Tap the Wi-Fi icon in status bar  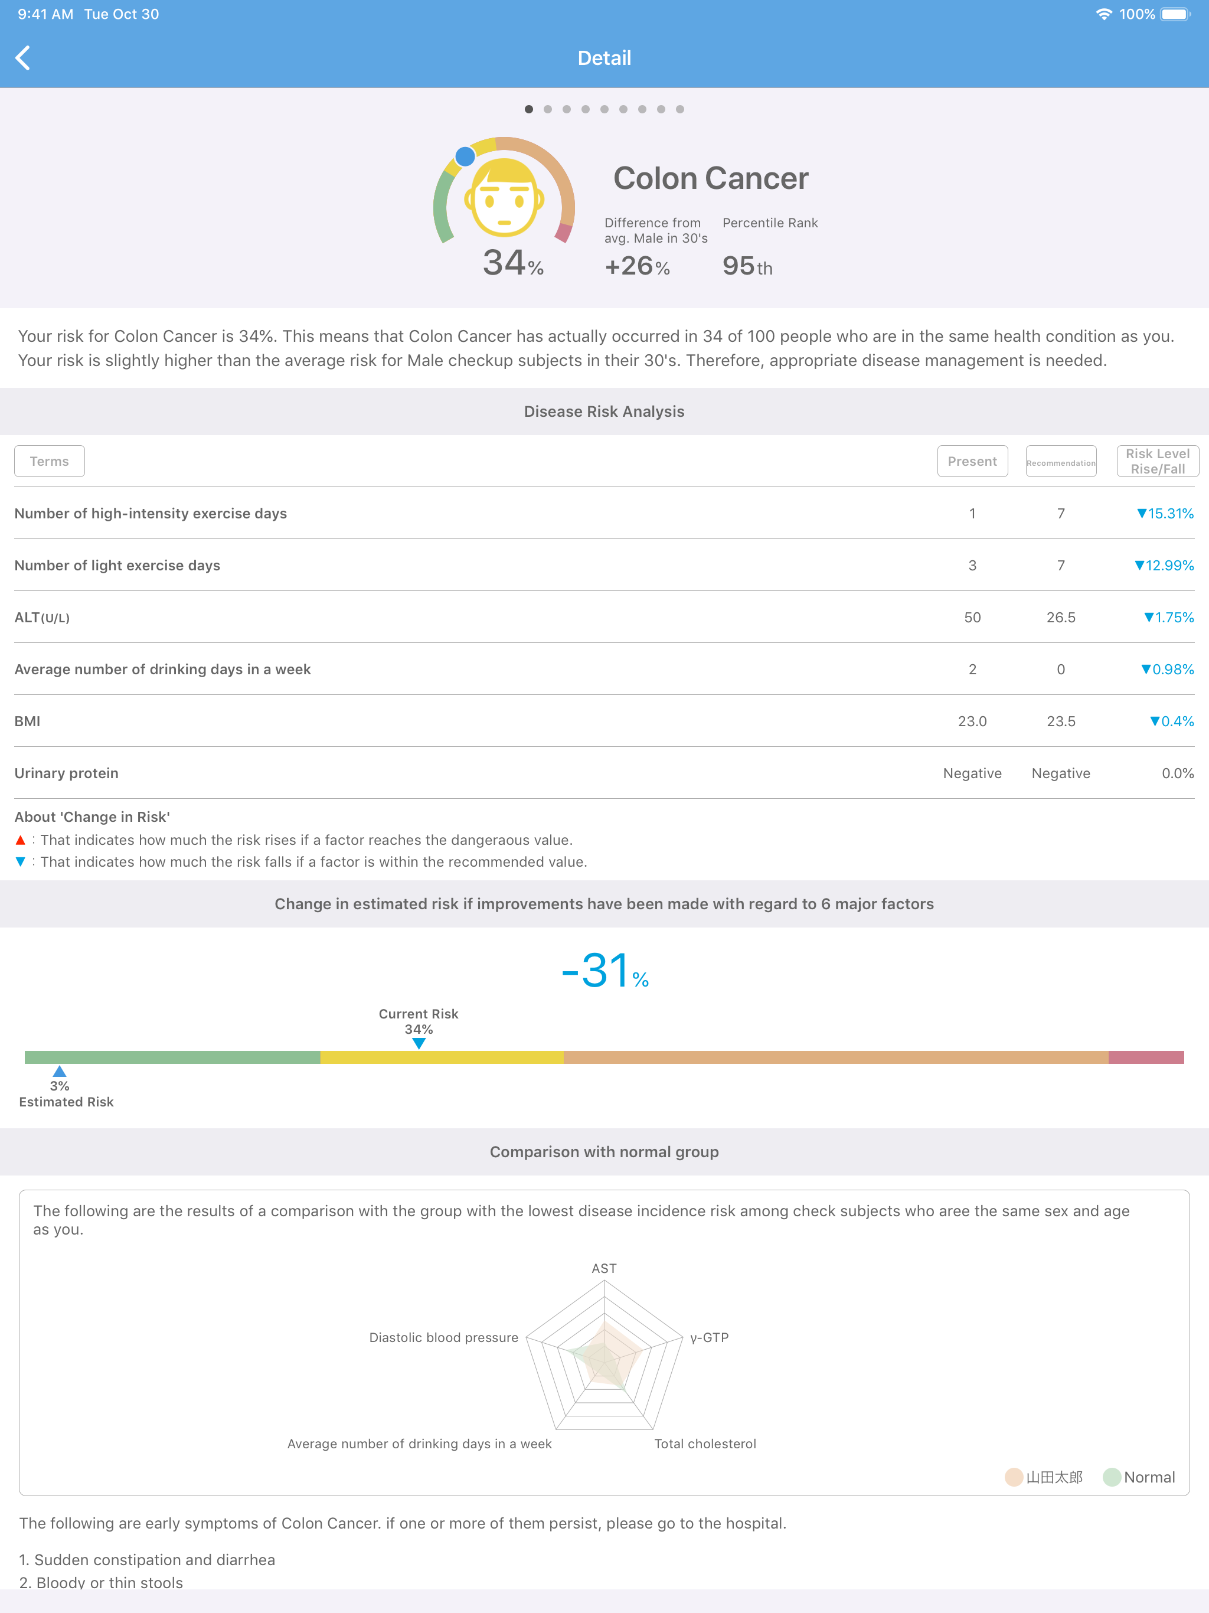point(1104,15)
